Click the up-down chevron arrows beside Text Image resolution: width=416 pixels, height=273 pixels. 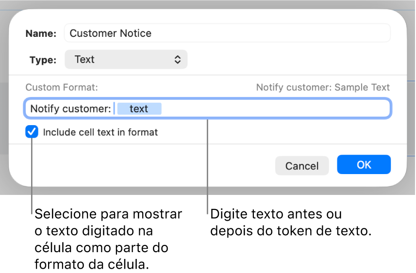click(x=178, y=60)
